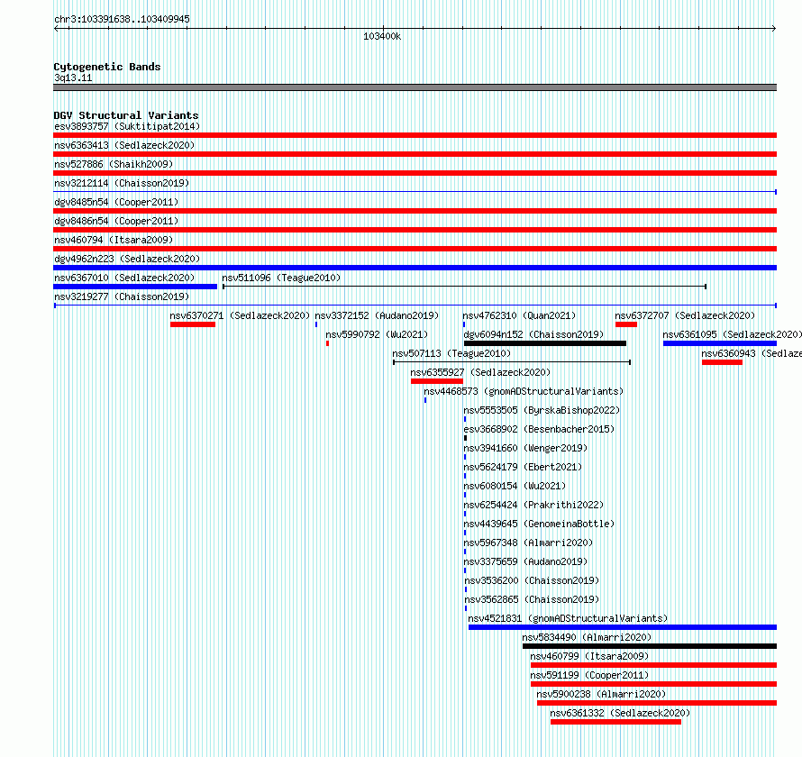Click the nsv6361095 (Sedlazeck2020) label
The height and width of the screenshot is (757, 802).
pyautogui.click(x=732, y=334)
